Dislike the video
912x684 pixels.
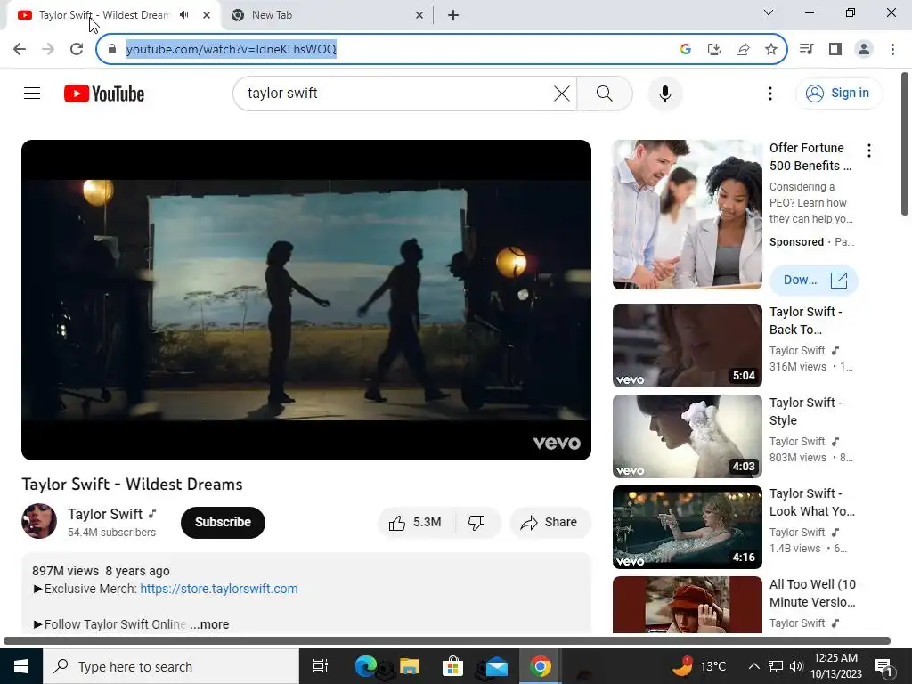(477, 522)
